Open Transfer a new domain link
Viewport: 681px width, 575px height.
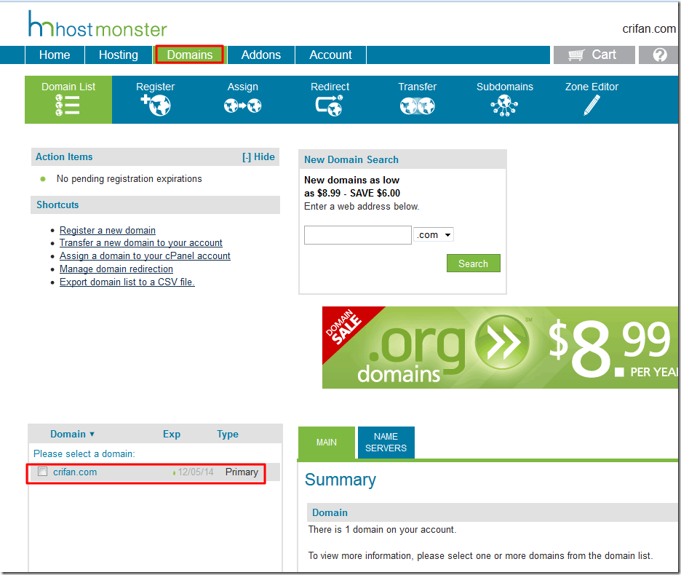coord(141,243)
